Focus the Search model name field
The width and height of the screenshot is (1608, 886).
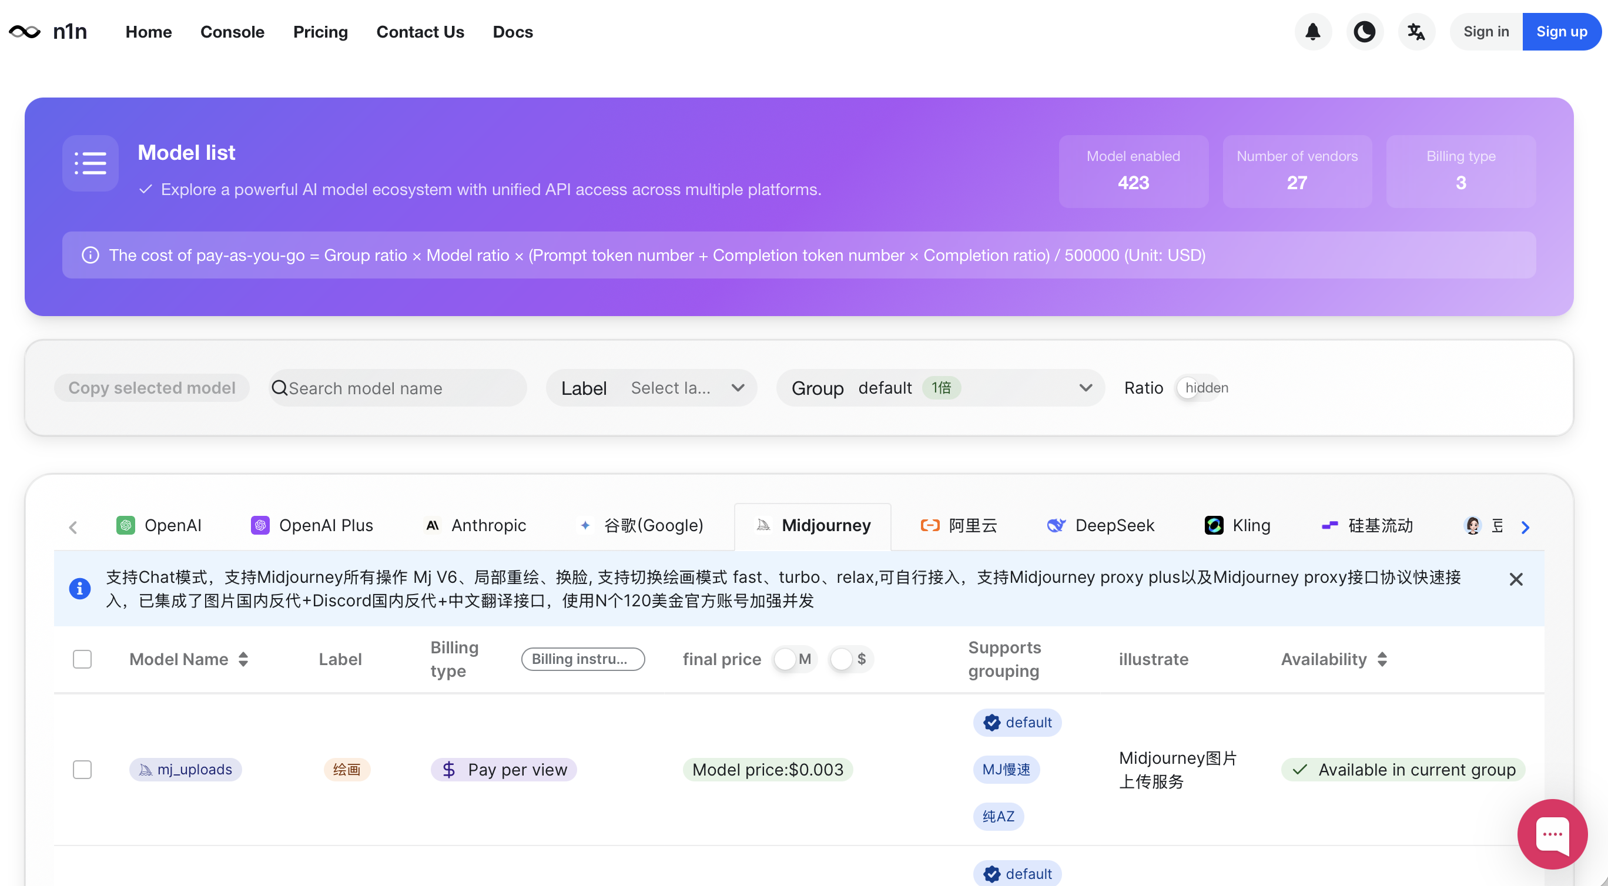400,388
